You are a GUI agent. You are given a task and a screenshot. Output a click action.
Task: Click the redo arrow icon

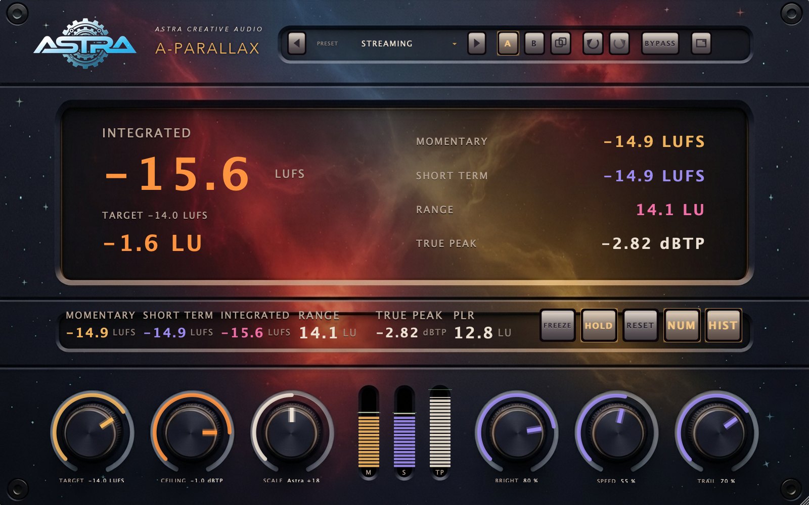point(619,43)
